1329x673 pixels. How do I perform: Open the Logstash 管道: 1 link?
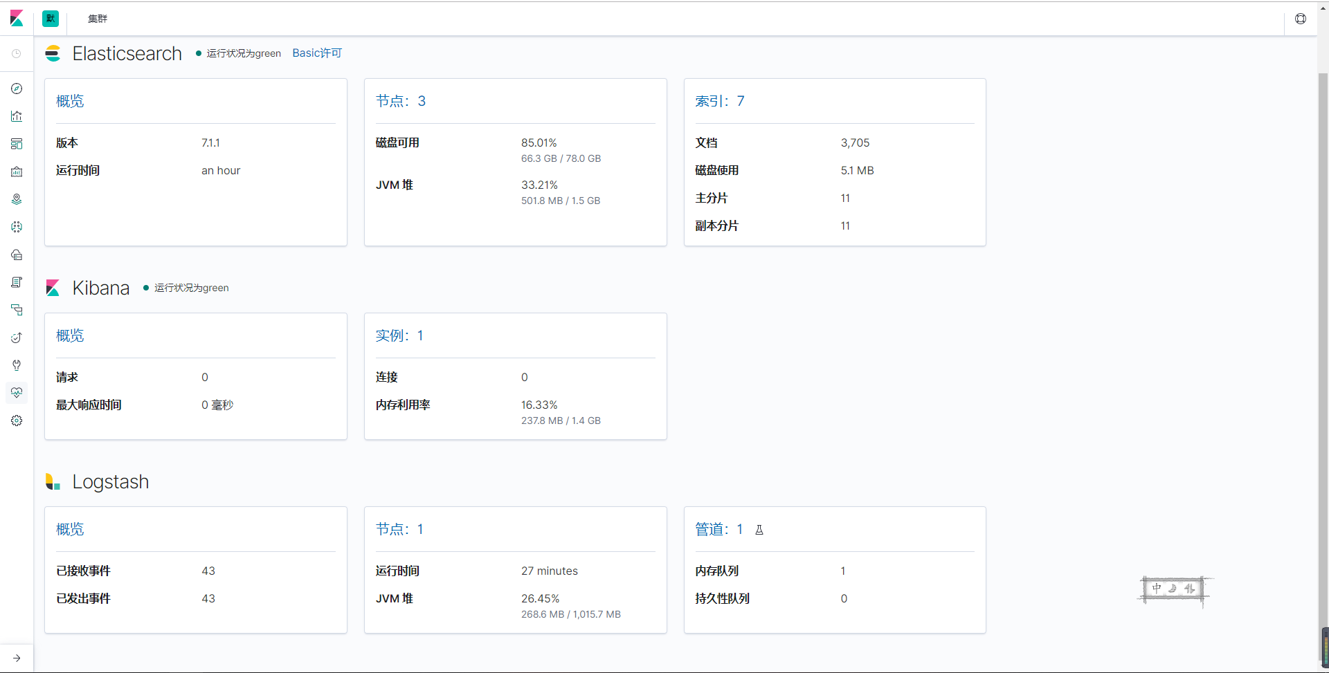click(x=719, y=529)
